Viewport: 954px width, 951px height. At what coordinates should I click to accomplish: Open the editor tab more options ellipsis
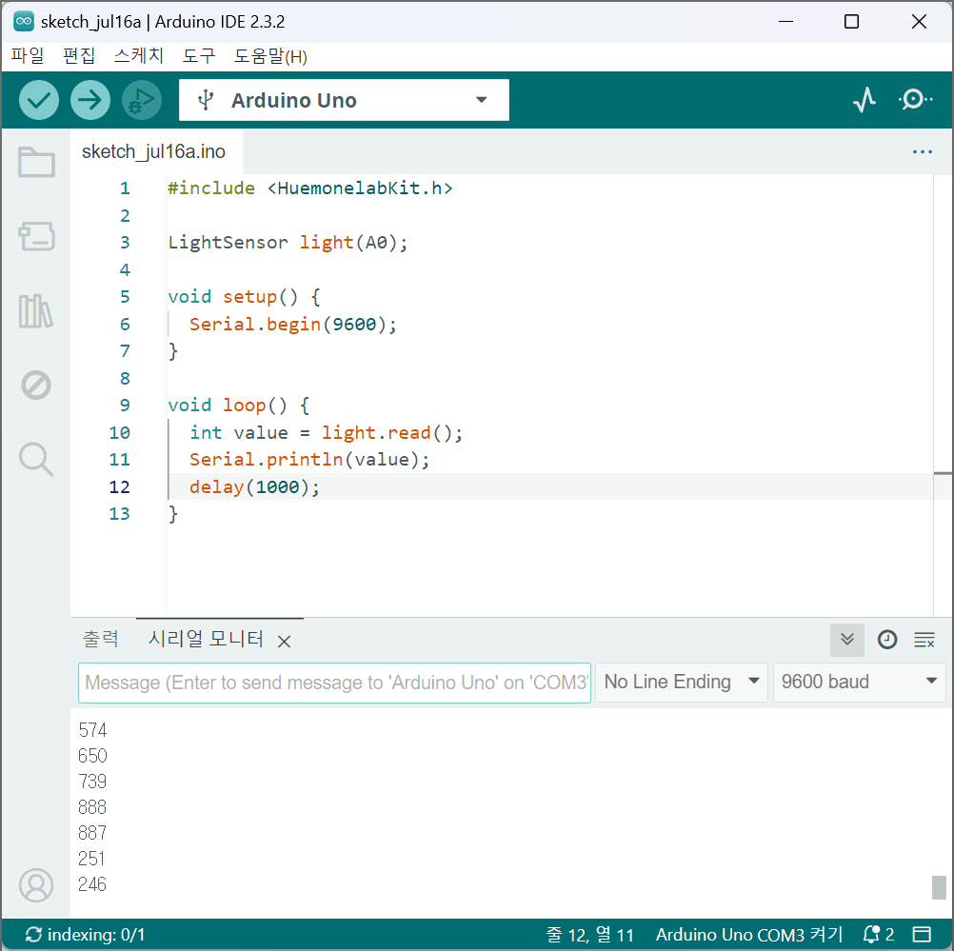pyautogui.click(x=923, y=151)
